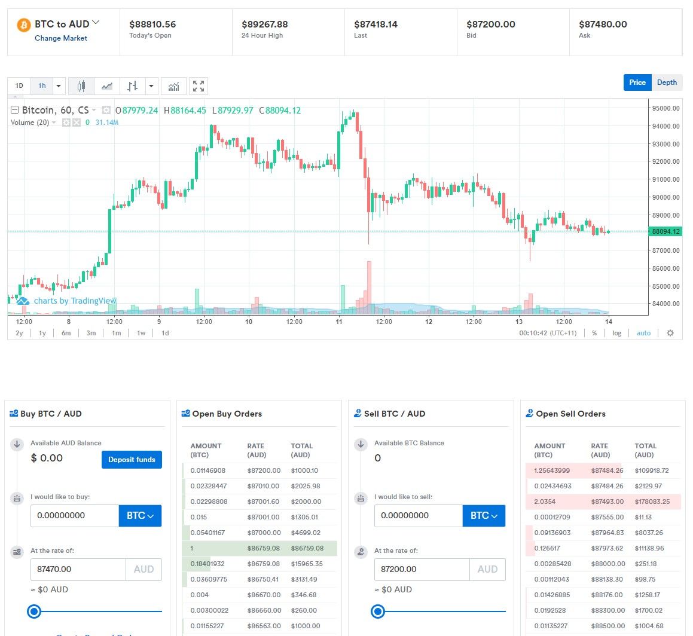Click the sell 'At the rate of' icon

[x=361, y=552]
